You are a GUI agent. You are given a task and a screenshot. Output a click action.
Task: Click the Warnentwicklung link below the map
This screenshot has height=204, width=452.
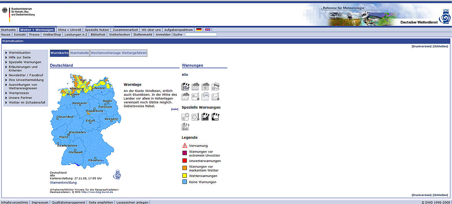pyautogui.click(x=63, y=183)
